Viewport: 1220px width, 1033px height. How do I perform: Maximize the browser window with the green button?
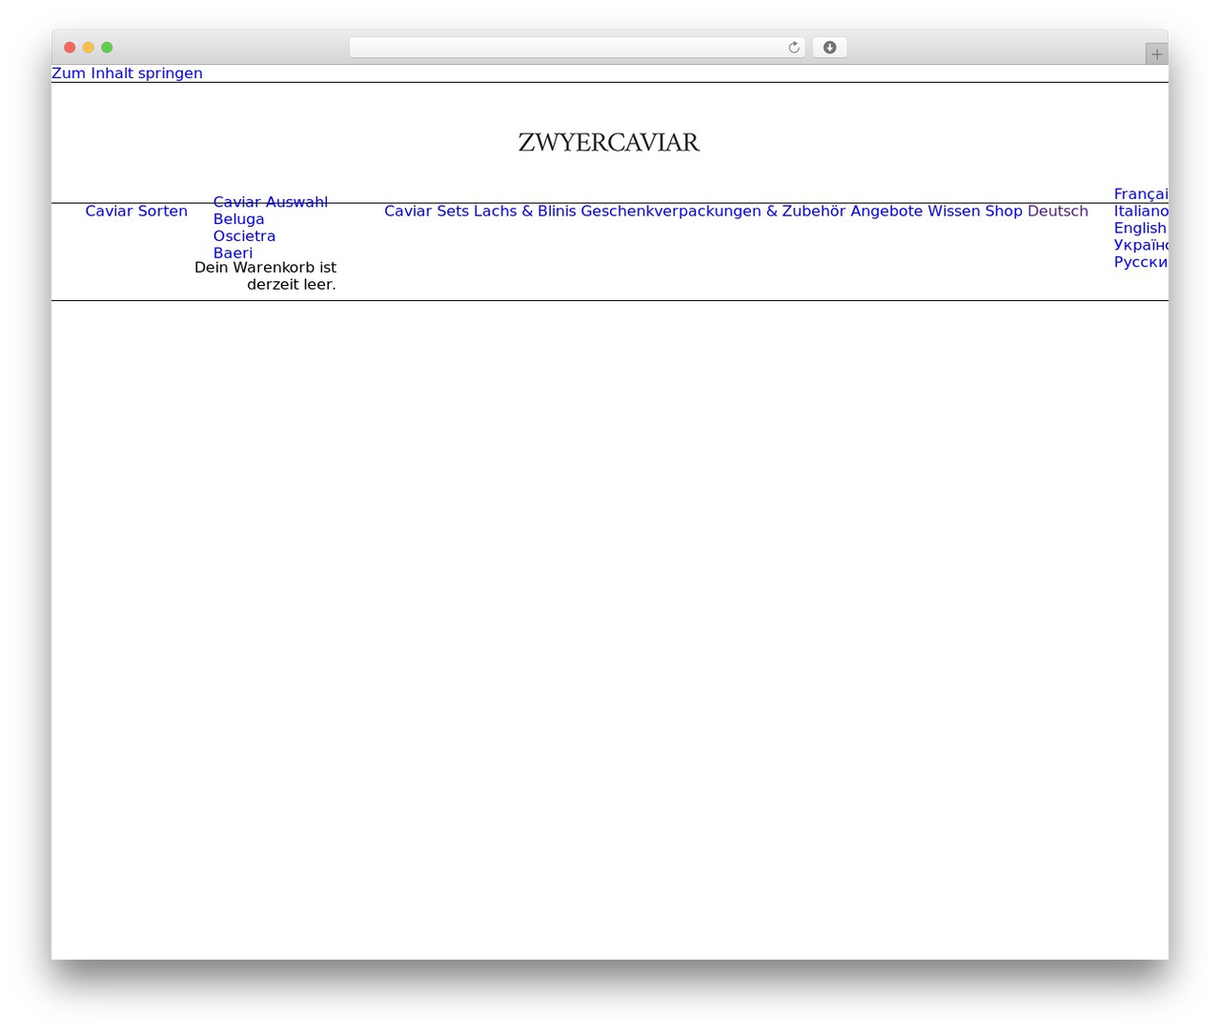click(x=107, y=48)
